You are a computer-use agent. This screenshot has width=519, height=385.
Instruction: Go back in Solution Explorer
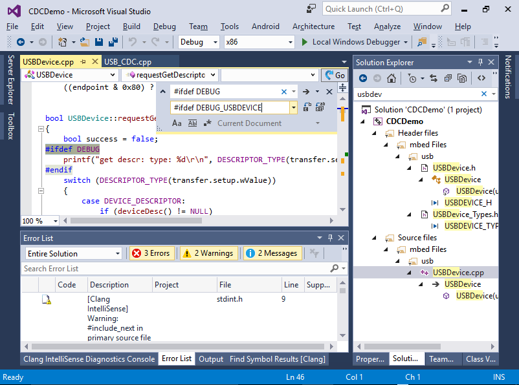363,78
